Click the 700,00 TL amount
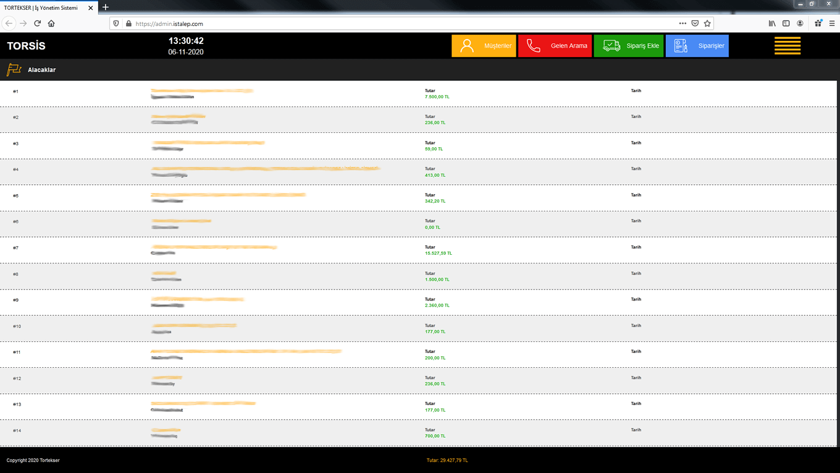The height and width of the screenshot is (473, 840). [x=435, y=436]
